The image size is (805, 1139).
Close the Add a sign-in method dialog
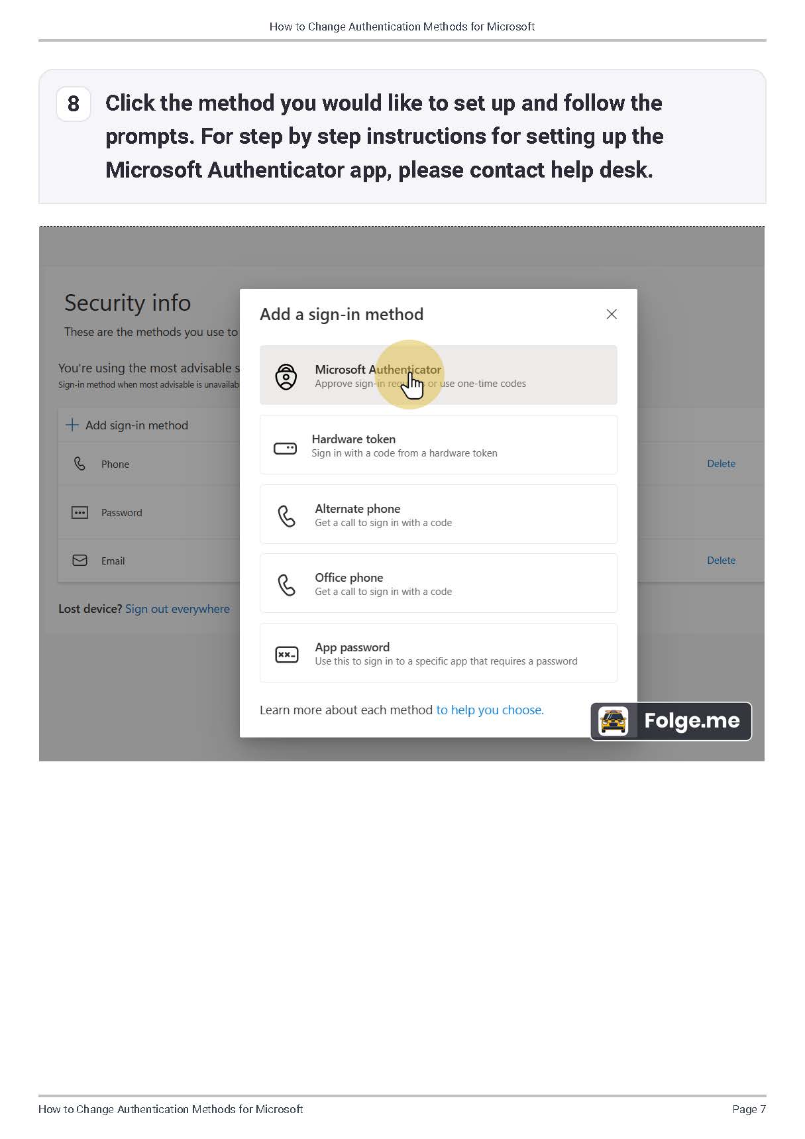[612, 314]
